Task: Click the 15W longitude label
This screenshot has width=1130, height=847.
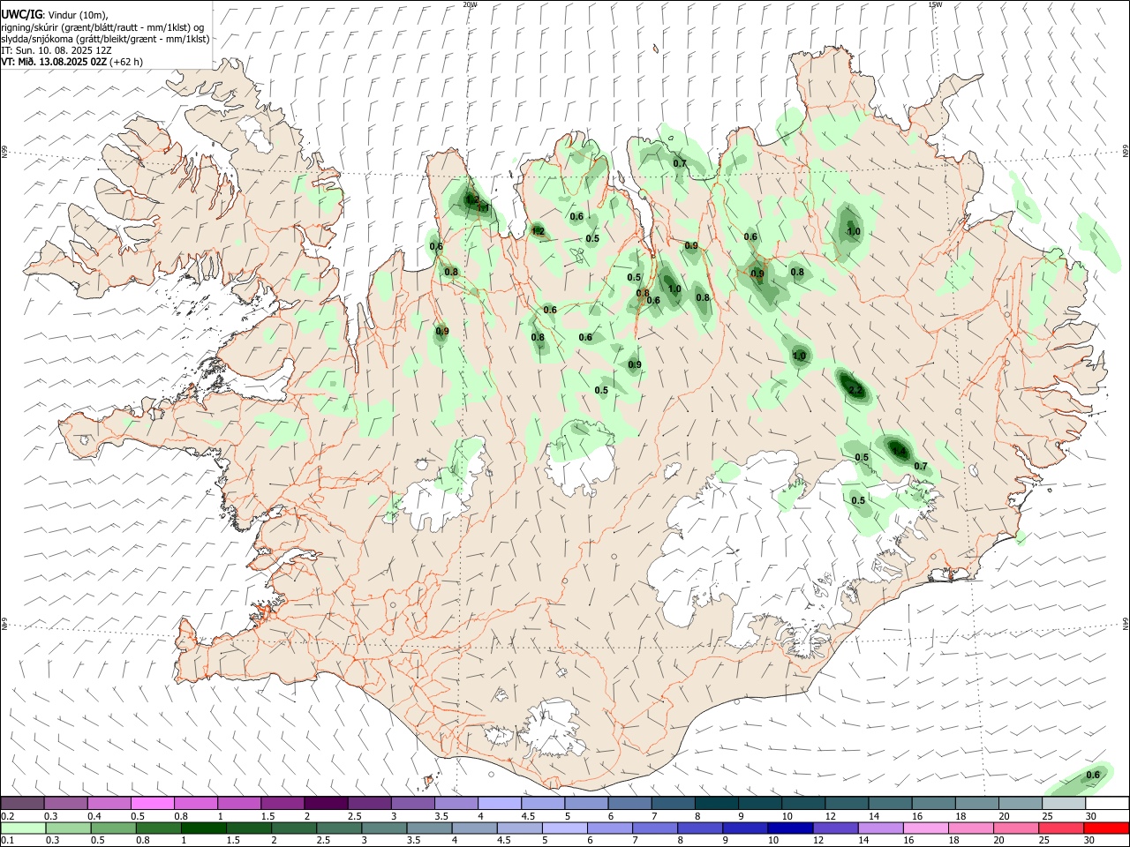Action: pyautogui.click(x=935, y=4)
